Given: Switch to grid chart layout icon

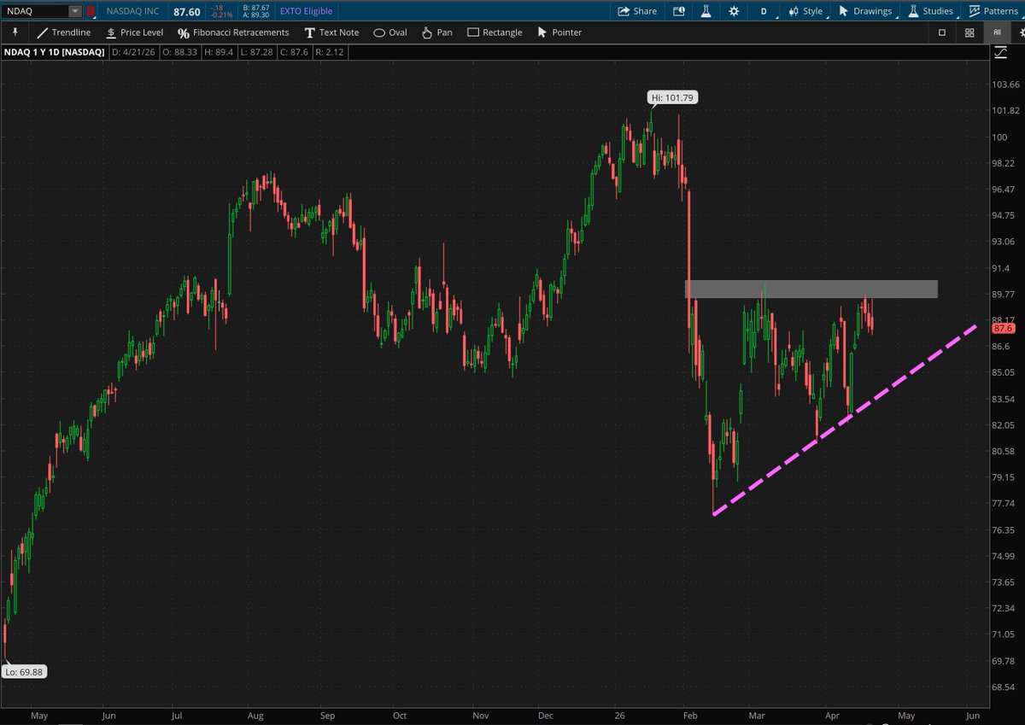Looking at the screenshot, I should [x=969, y=32].
